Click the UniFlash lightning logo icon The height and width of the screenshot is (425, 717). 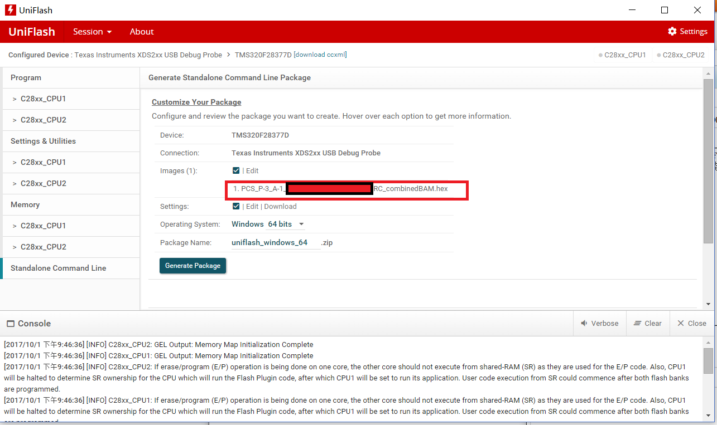tap(10, 10)
